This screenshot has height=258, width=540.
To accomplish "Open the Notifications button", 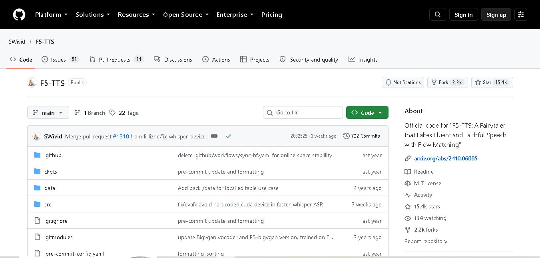I will click(x=403, y=82).
